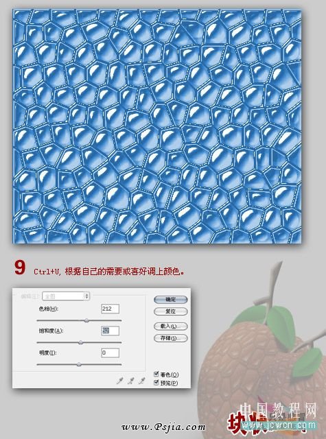Click the 载入 load button
The height and width of the screenshot is (439, 326).
(x=171, y=327)
